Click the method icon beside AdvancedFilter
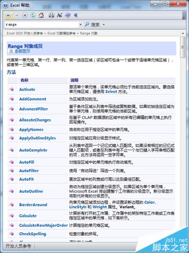Image resolution: width=189 pixels, height=253 pixels. click(x=12, y=109)
